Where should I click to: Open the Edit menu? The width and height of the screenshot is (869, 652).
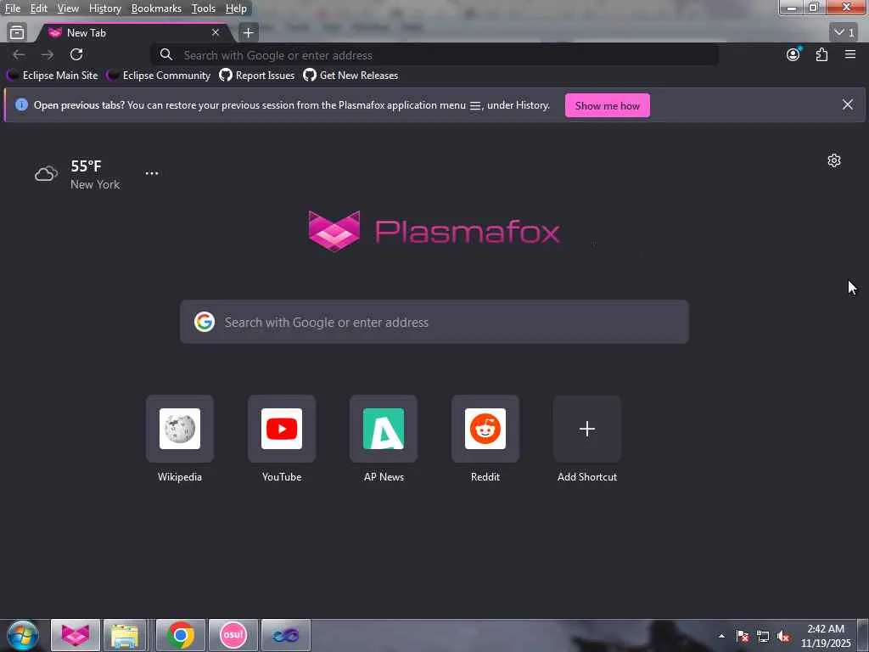38,8
